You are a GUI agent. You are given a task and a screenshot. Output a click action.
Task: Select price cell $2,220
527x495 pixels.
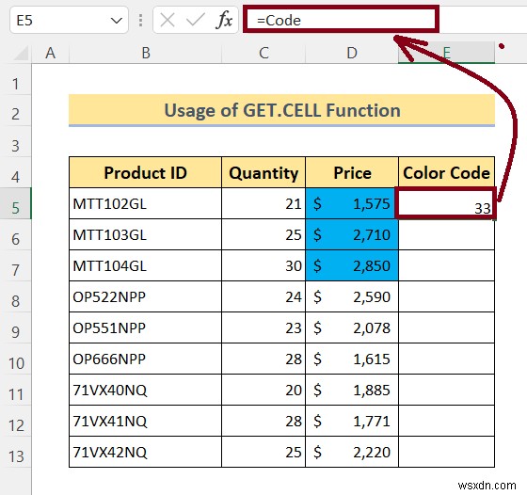point(352,452)
